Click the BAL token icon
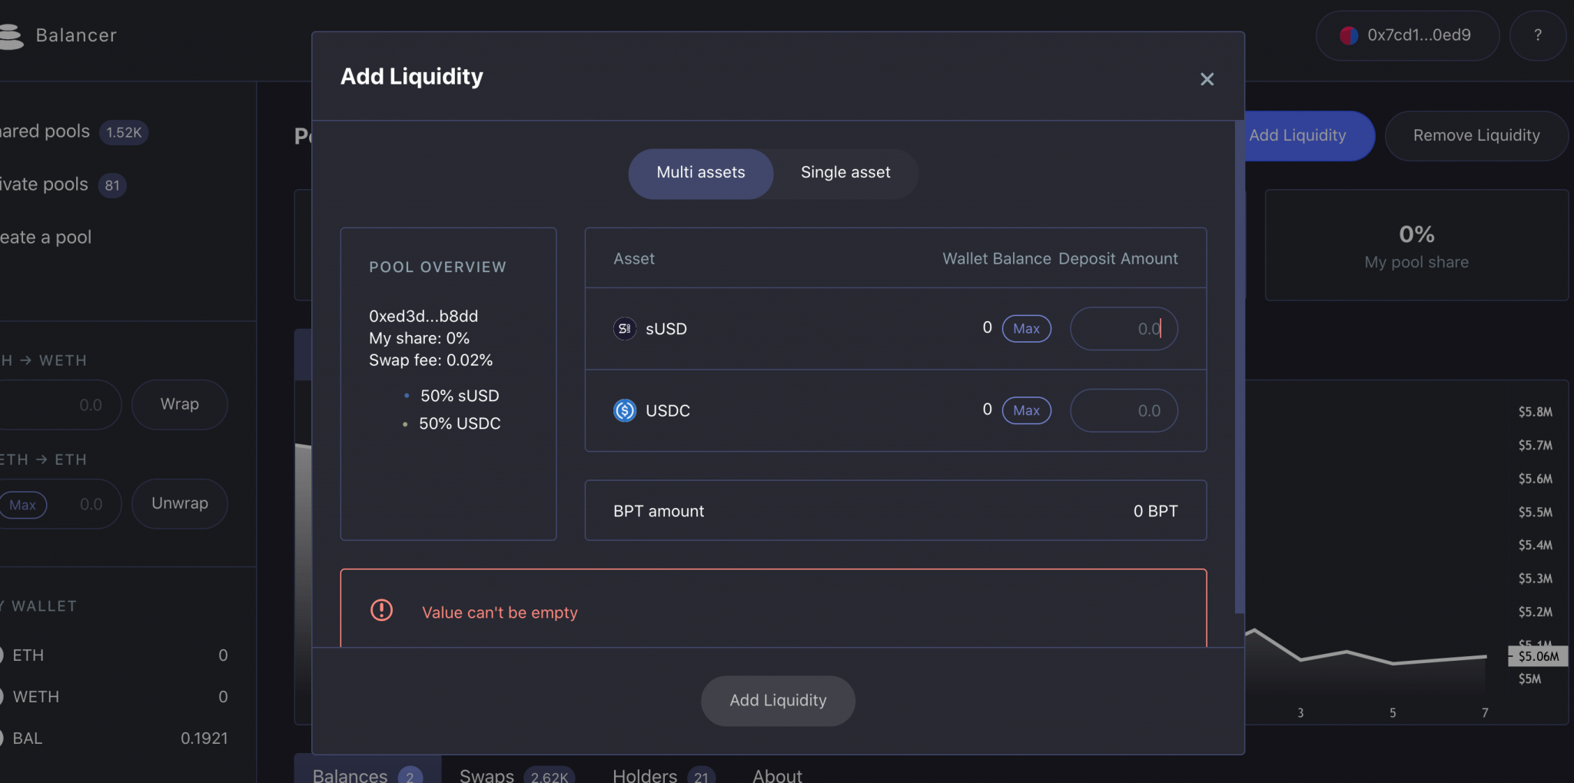1574x783 pixels. tap(3, 738)
